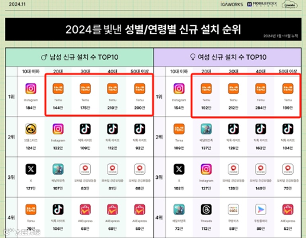The image size is (306, 238).
Task: Click the '50대 이상' column header under male
Action: 140,72
